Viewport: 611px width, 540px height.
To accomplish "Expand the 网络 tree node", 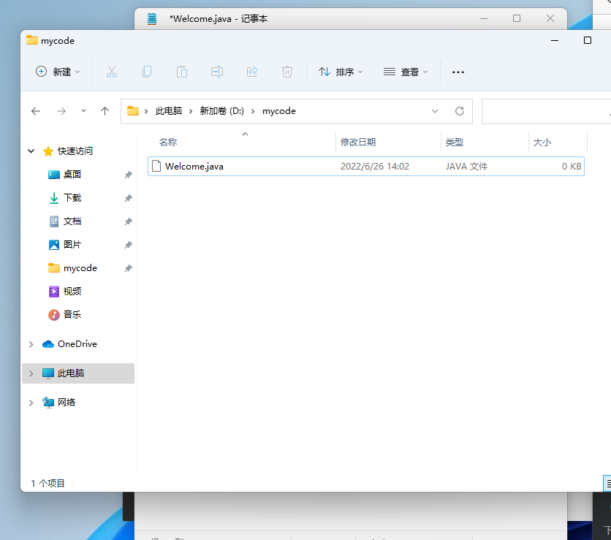I will (31, 403).
